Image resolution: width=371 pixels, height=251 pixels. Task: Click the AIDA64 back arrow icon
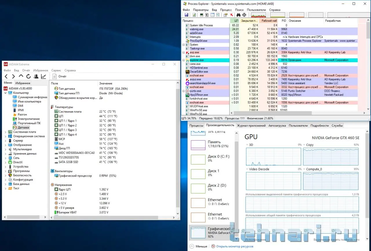[x=6, y=76]
